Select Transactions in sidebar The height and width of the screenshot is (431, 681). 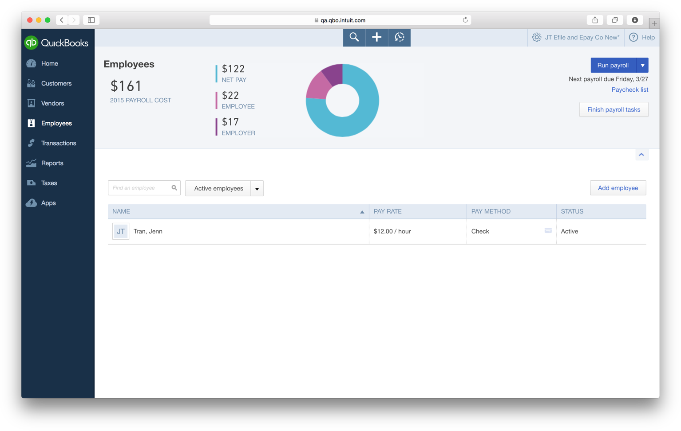click(x=59, y=143)
